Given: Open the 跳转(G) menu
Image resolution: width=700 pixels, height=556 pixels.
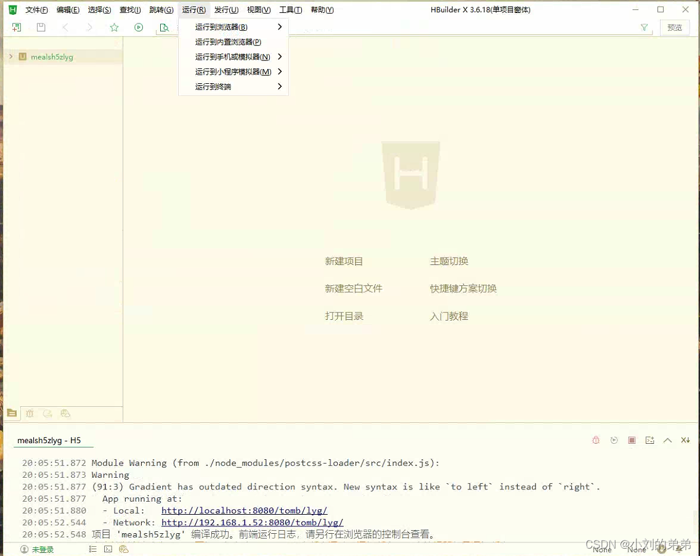Looking at the screenshot, I should [161, 10].
